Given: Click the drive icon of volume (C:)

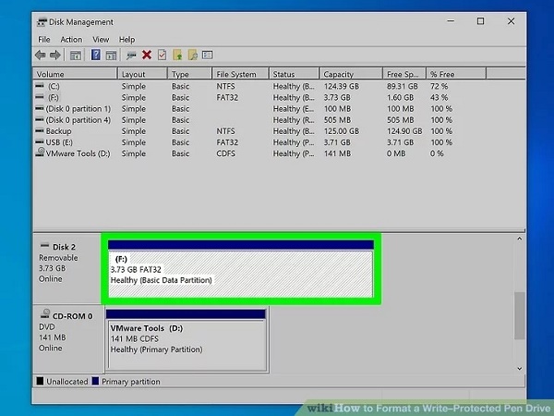Looking at the screenshot, I should [x=40, y=86].
